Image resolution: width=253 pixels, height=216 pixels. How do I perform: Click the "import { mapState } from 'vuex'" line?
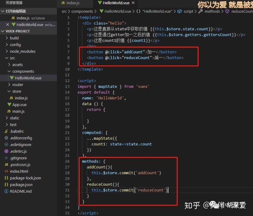click(113, 87)
